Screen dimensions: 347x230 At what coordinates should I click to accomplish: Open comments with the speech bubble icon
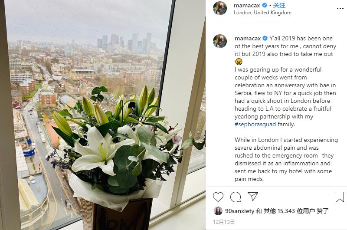[x=236, y=197]
